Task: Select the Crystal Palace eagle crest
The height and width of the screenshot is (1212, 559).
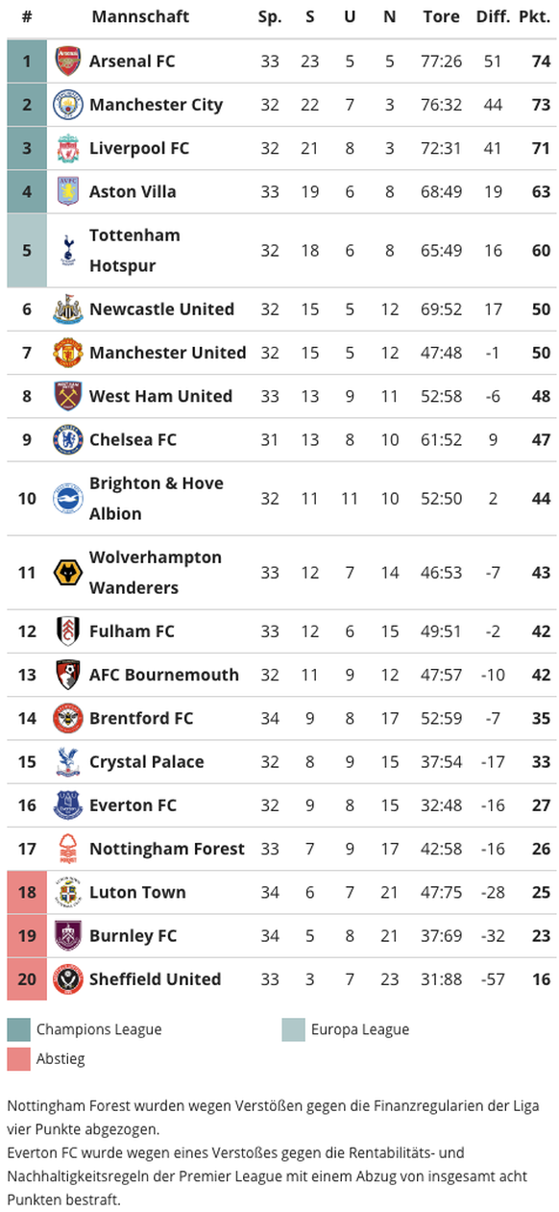Action: [68, 762]
